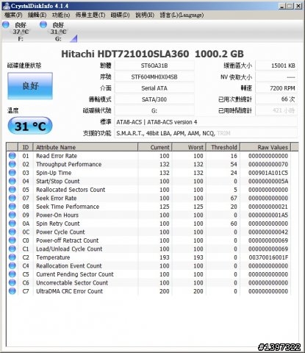
Task: Click the Raw Values column header
Action: point(265,147)
